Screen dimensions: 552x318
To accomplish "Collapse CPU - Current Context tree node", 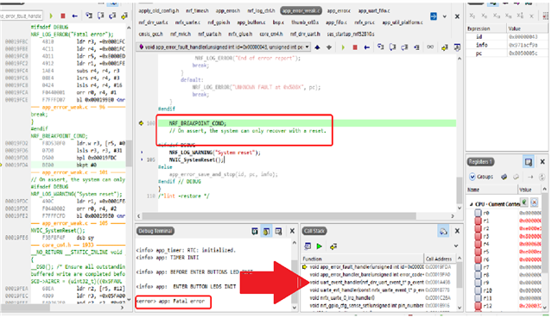I will pyautogui.click(x=471, y=204).
